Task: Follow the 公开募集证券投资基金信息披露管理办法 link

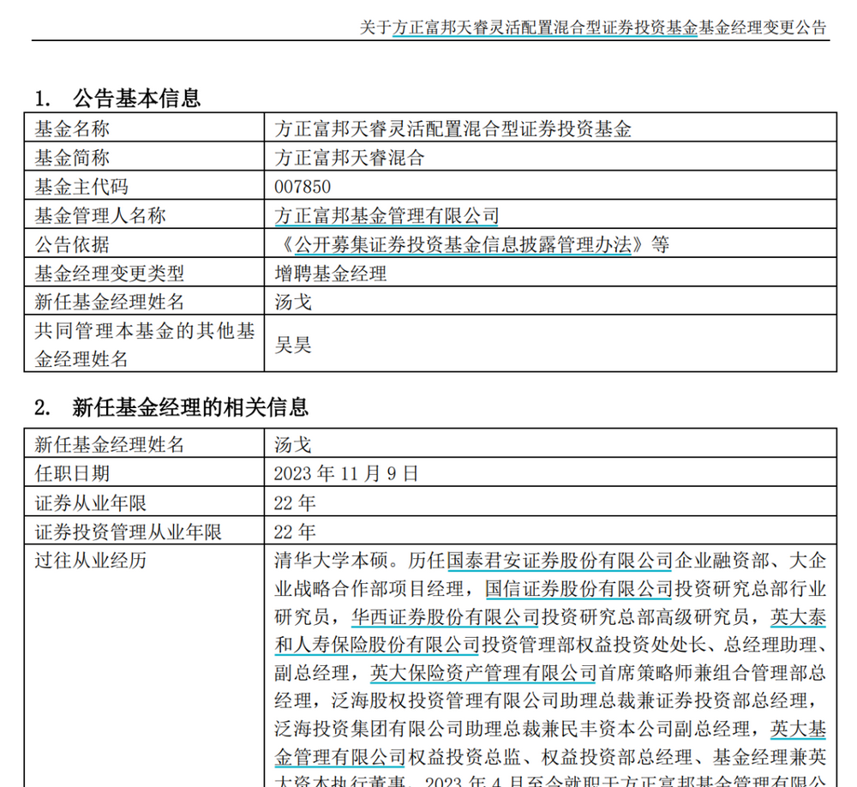Action: click(463, 244)
